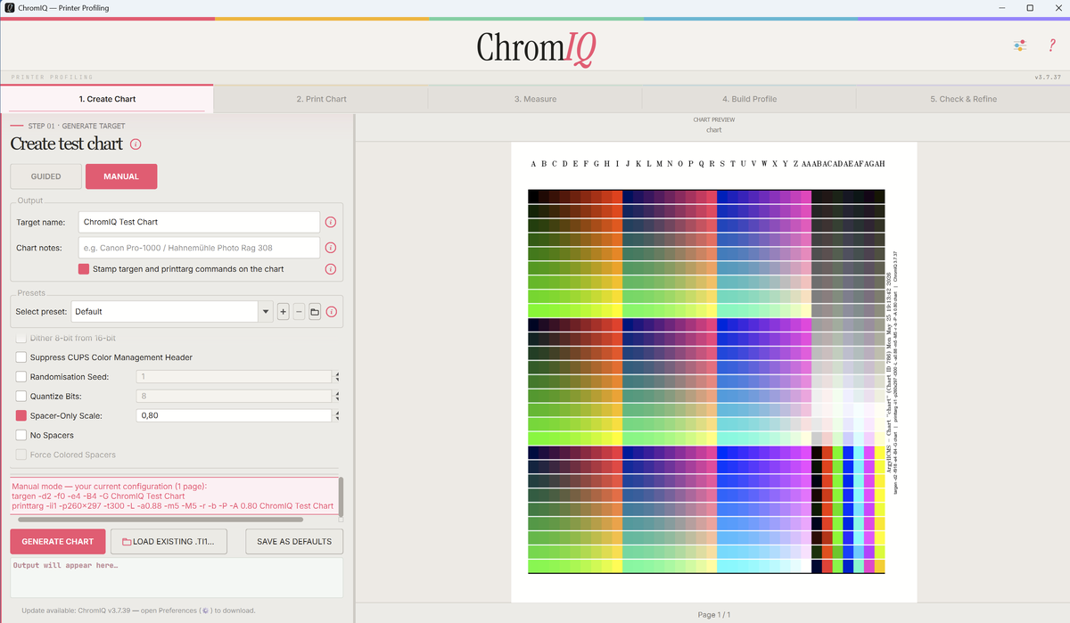Open presets folder icon
Image resolution: width=1070 pixels, height=623 pixels.
[x=315, y=312]
